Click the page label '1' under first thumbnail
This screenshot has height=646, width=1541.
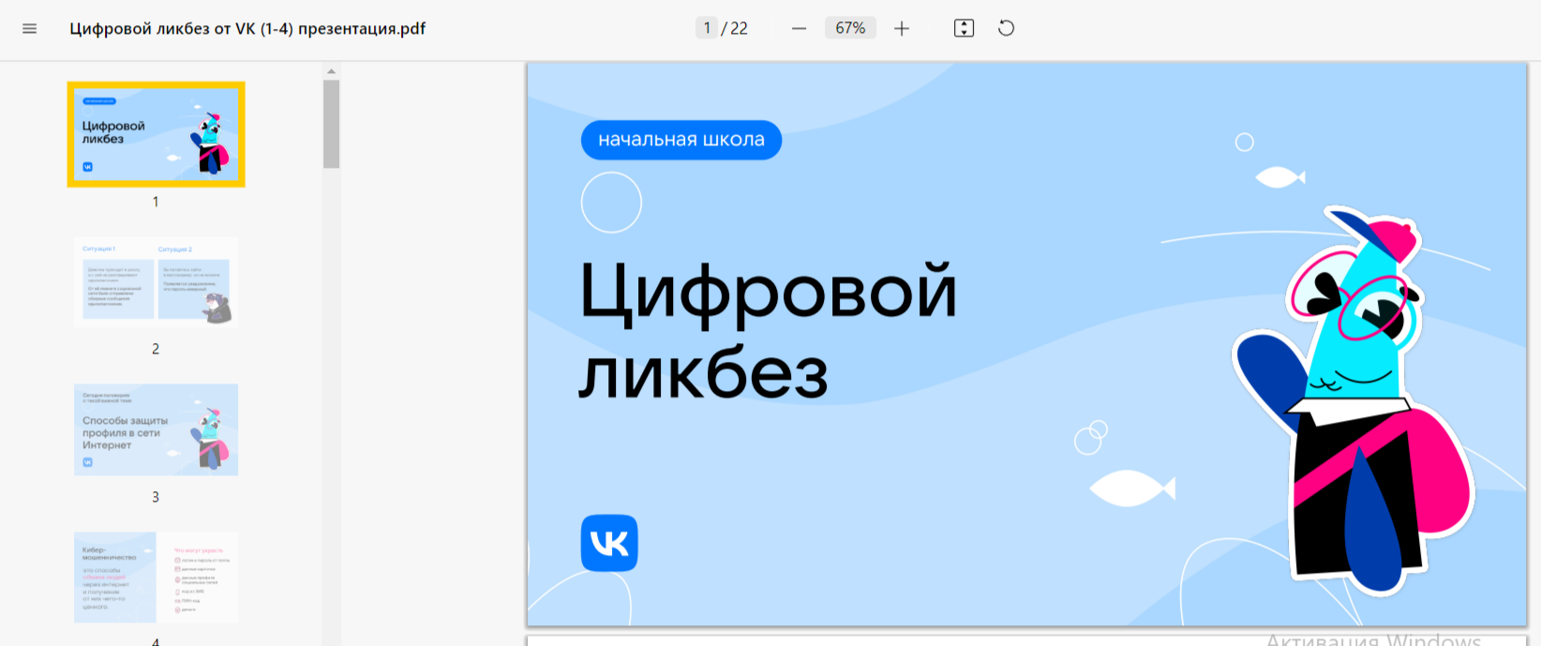click(x=156, y=202)
